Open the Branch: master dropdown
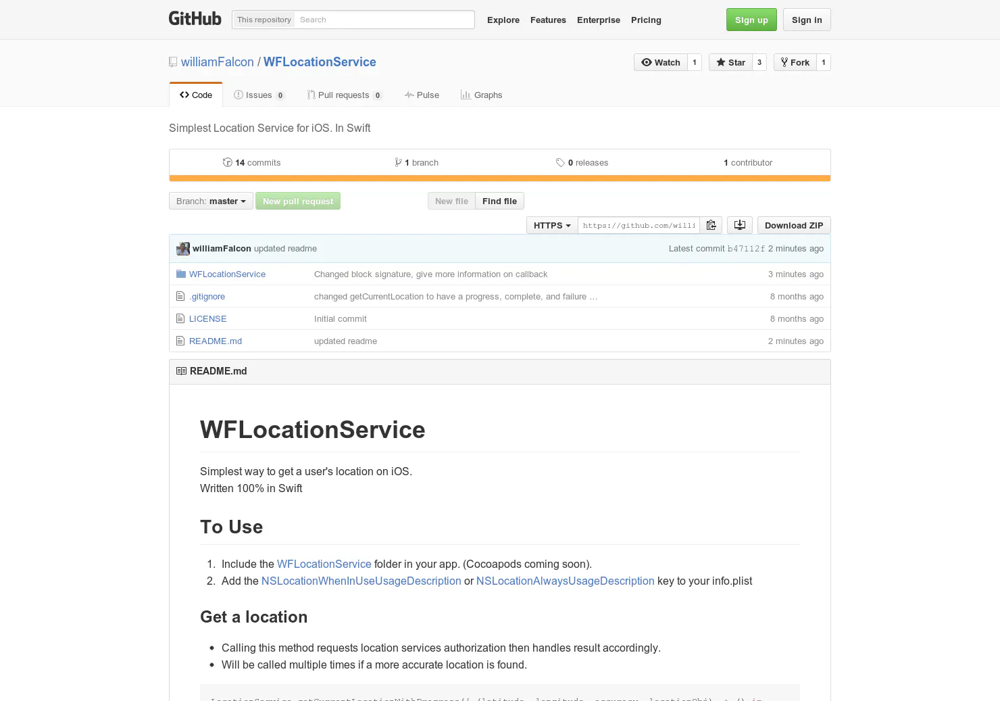This screenshot has height=701, width=1000. click(211, 201)
